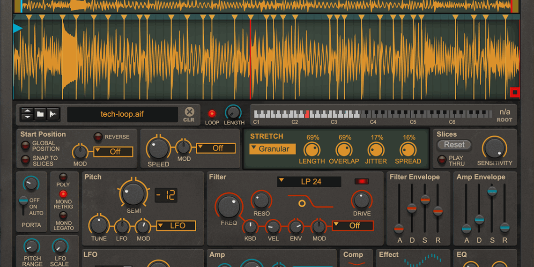Enable the REVERSE toggle
The image size is (534, 267).
click(98, 137)
